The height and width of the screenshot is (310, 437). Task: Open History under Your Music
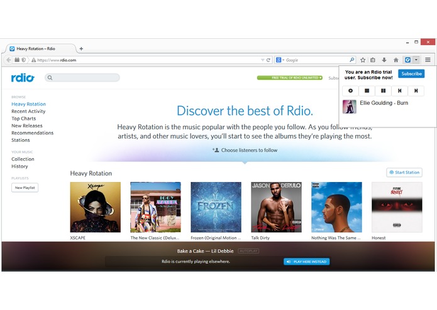pyautogui.click(x=19, y=166)
